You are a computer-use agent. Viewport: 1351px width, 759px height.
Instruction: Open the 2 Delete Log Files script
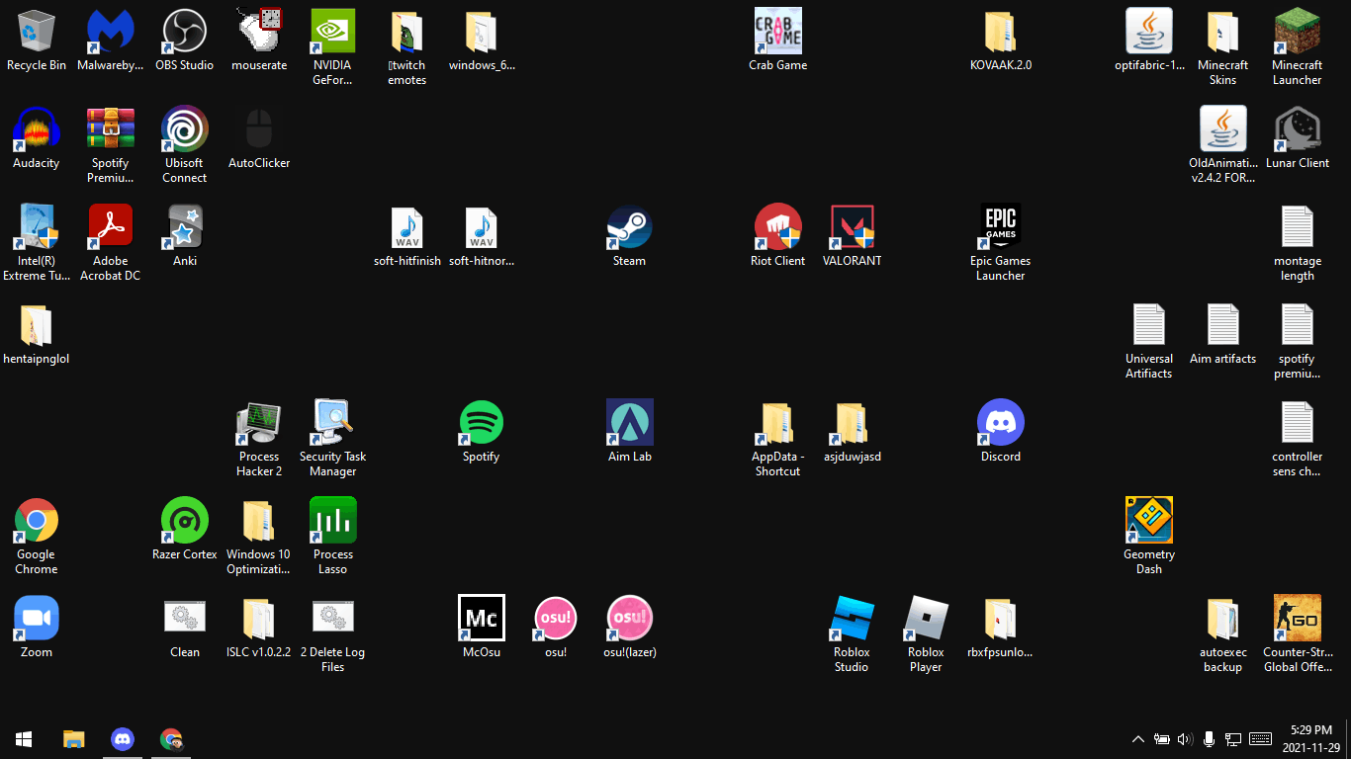coord(333,619)
